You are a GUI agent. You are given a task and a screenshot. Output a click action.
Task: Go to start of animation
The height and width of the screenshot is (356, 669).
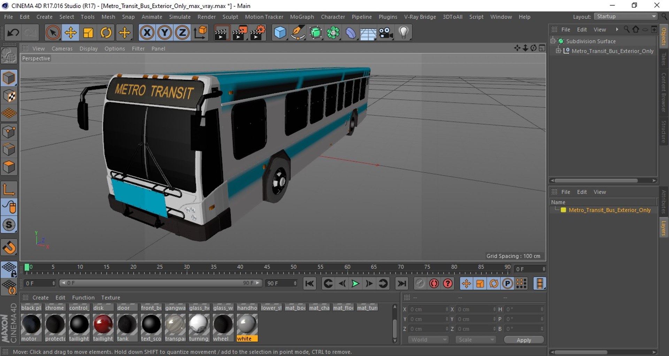pos(309,284)
